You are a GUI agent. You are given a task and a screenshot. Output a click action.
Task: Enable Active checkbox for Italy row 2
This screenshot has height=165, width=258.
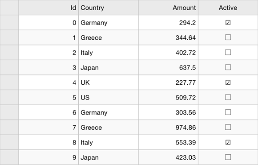[x=228, y=53]
